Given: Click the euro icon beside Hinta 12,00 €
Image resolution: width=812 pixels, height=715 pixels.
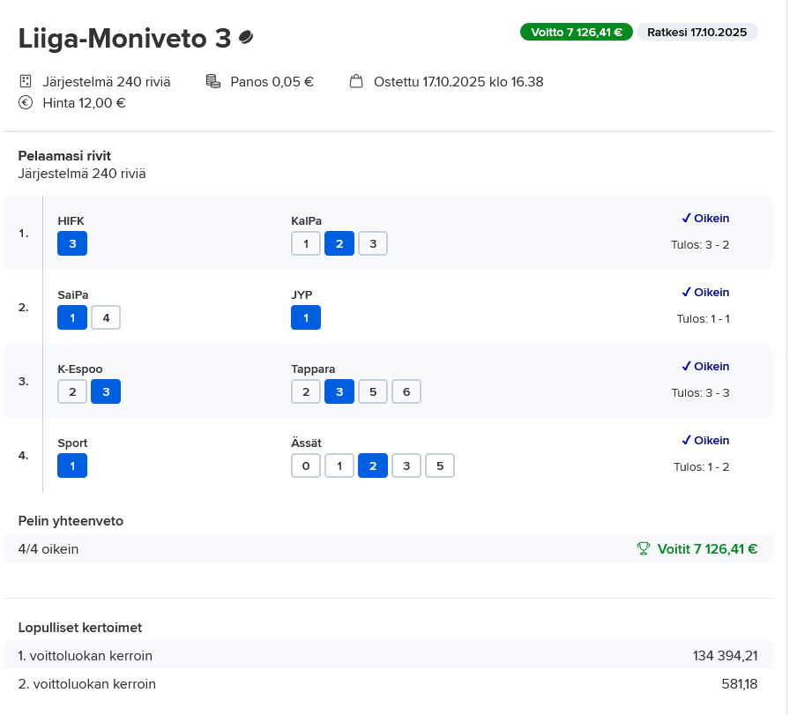Looking at the screenshot, I should 26,102.
